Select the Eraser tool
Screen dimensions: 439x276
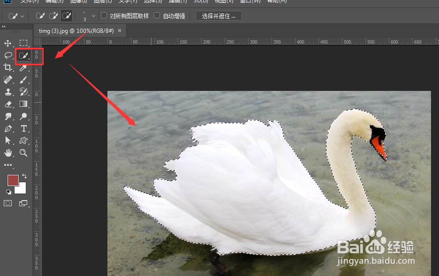click(x=8, y=104)
